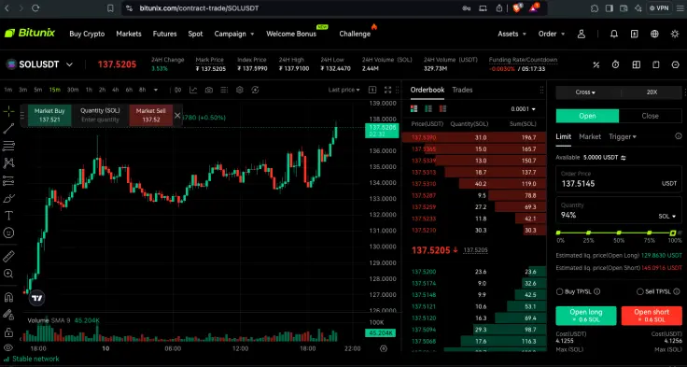Click the Market Sell 137.52 button

150,115
